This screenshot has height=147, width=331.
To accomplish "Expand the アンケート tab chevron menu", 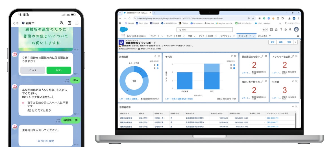I will tap(162, 36).
